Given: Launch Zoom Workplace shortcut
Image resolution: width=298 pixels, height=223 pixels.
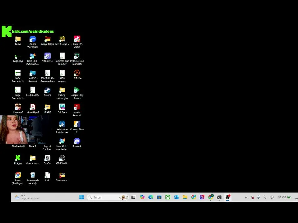Looking at the screenshot, I should click(x=33, y=39).
